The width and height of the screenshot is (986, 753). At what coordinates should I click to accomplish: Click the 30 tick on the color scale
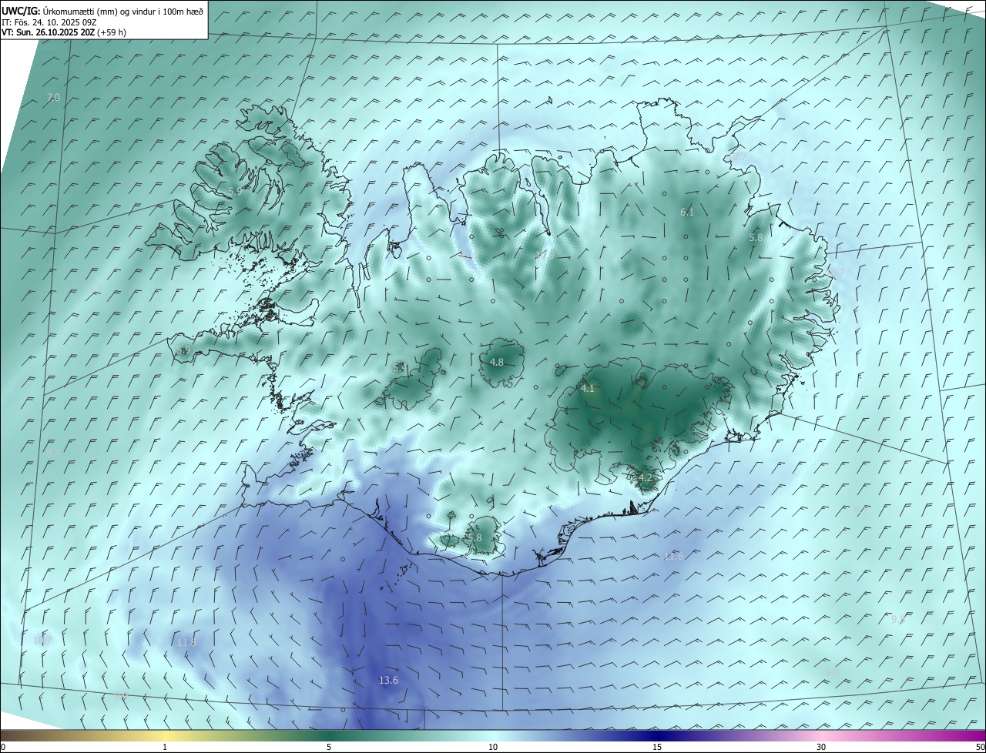(x=821, y=747)
